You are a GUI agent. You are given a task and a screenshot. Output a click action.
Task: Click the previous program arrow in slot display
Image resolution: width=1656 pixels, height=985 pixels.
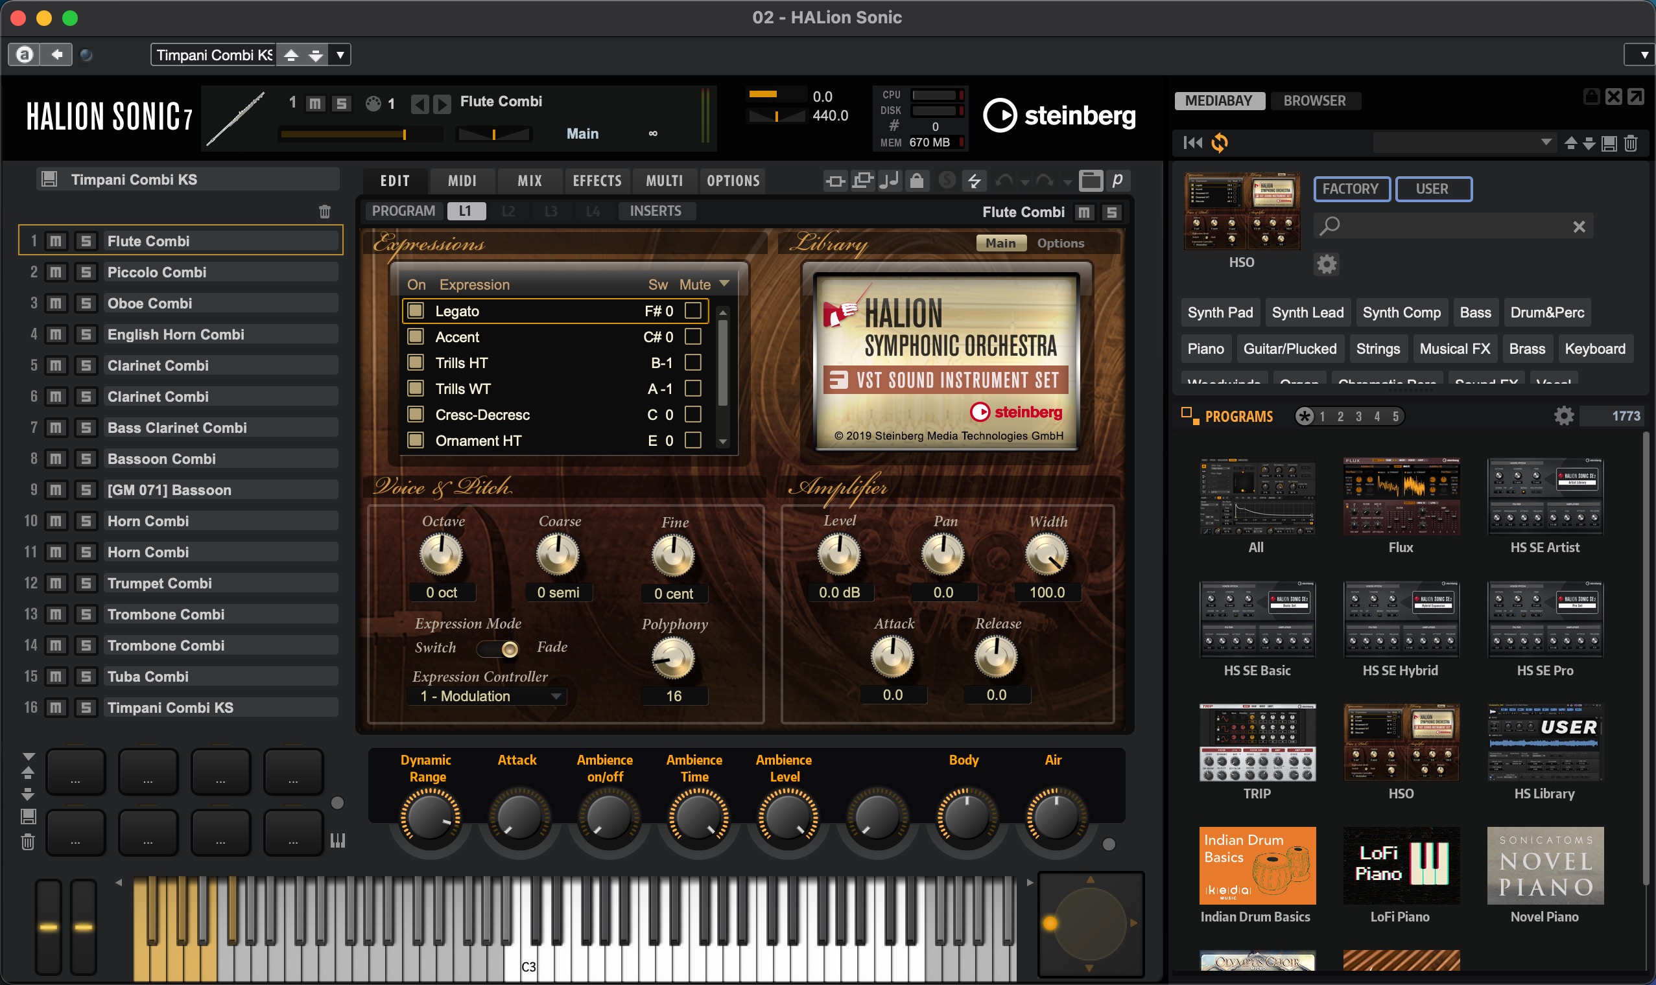coord(420,104)
